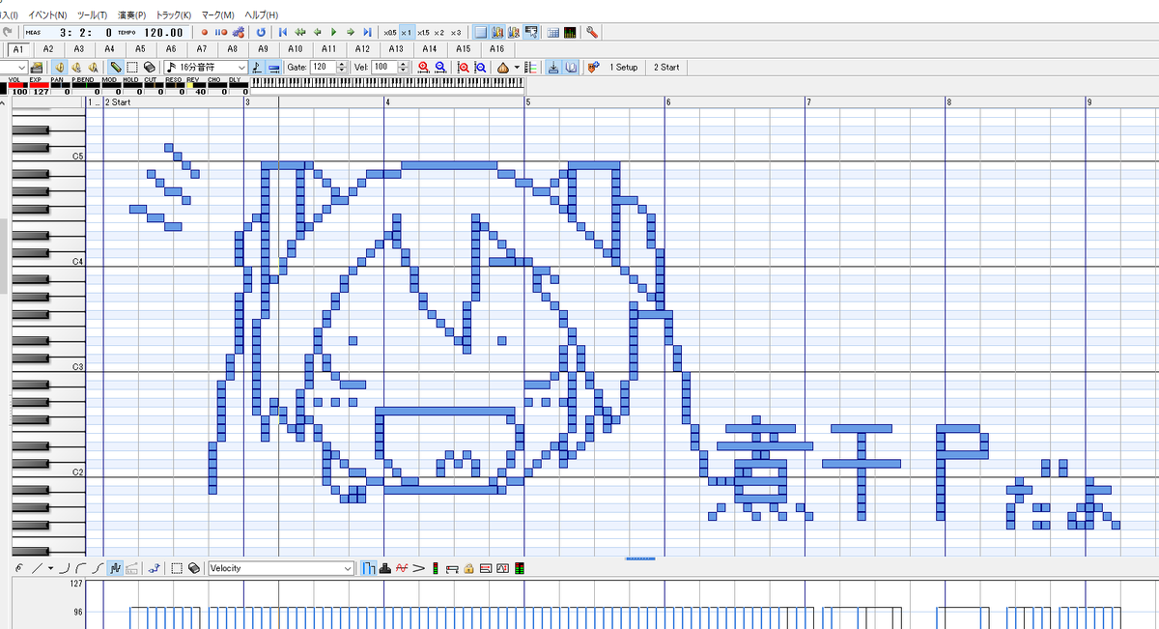Toggle the highlighted random draw tool
The height and width of the screenshot is (629, 1159).
pyautogui.click(x=115, y=568)
